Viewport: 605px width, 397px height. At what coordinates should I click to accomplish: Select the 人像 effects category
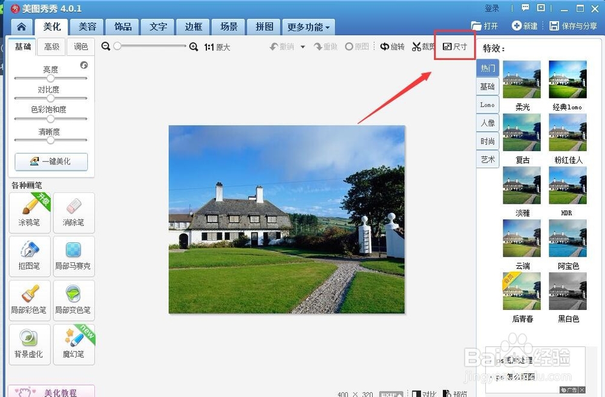488,123
